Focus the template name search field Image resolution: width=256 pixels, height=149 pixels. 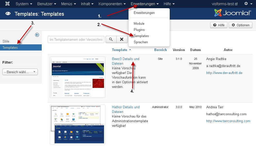[x=76, y=39]
